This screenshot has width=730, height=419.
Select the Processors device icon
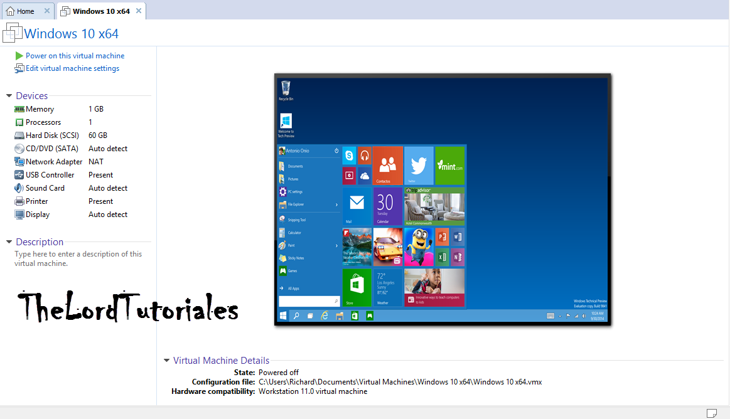19,122
